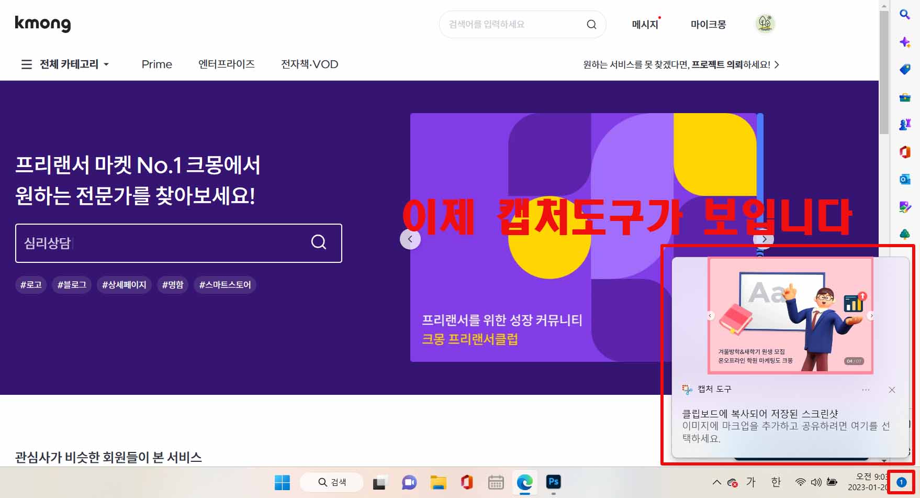Click 관심사가 비슷한 회원들이 본 서비스 heading
920x498 pixels.
pos(108,457)
